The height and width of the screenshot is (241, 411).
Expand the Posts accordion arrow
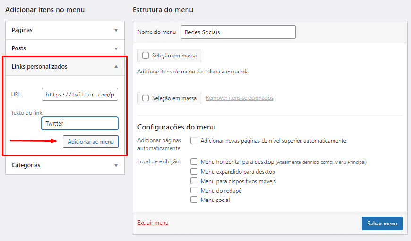[x=116, y=48]
